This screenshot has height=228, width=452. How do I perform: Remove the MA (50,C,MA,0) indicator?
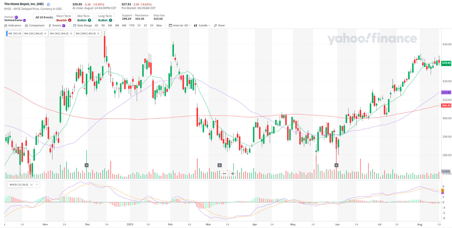(x=71, y=34)
